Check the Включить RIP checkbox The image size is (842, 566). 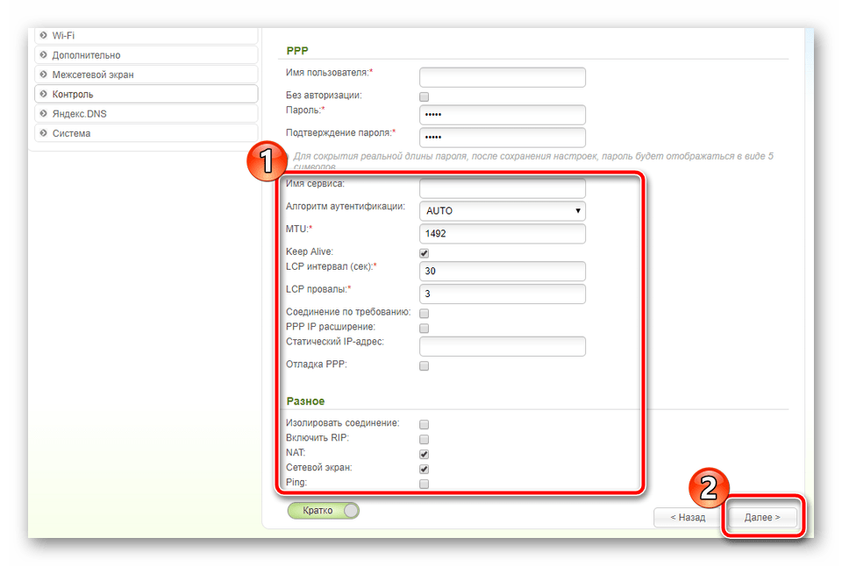[425, 439]
